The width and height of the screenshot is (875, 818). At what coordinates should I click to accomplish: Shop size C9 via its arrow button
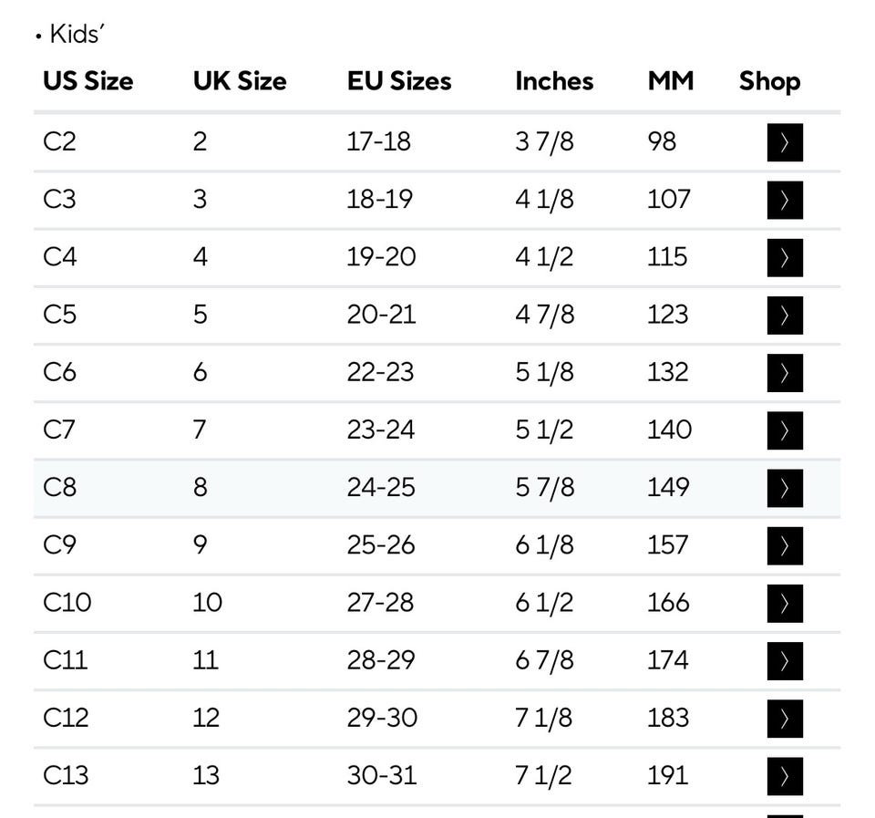(x=784, y=545)
